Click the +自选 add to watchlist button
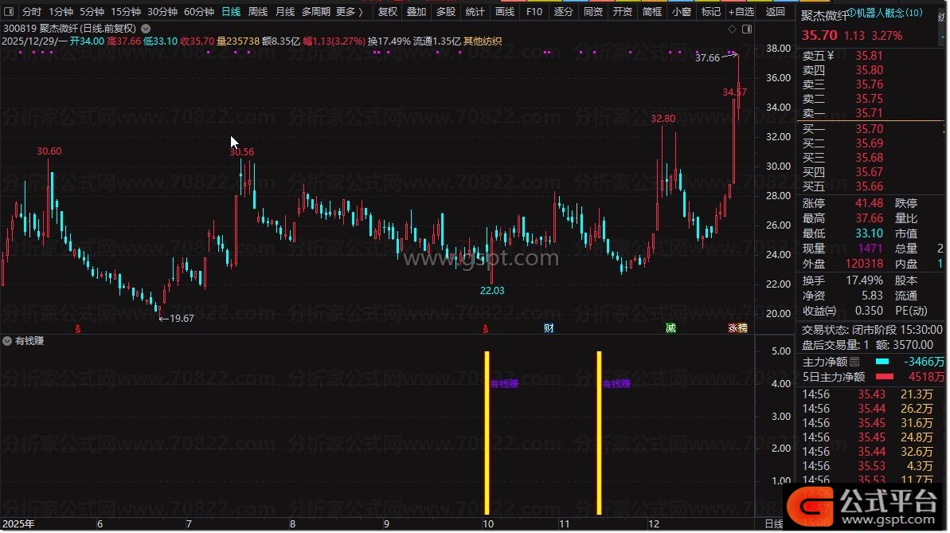 tap(741, 12)
